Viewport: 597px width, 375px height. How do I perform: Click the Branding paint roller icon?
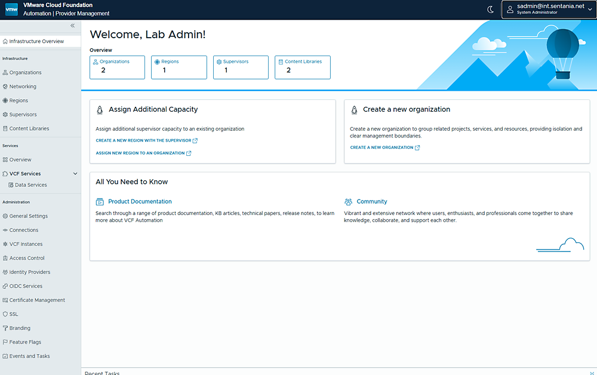[5, 328]
